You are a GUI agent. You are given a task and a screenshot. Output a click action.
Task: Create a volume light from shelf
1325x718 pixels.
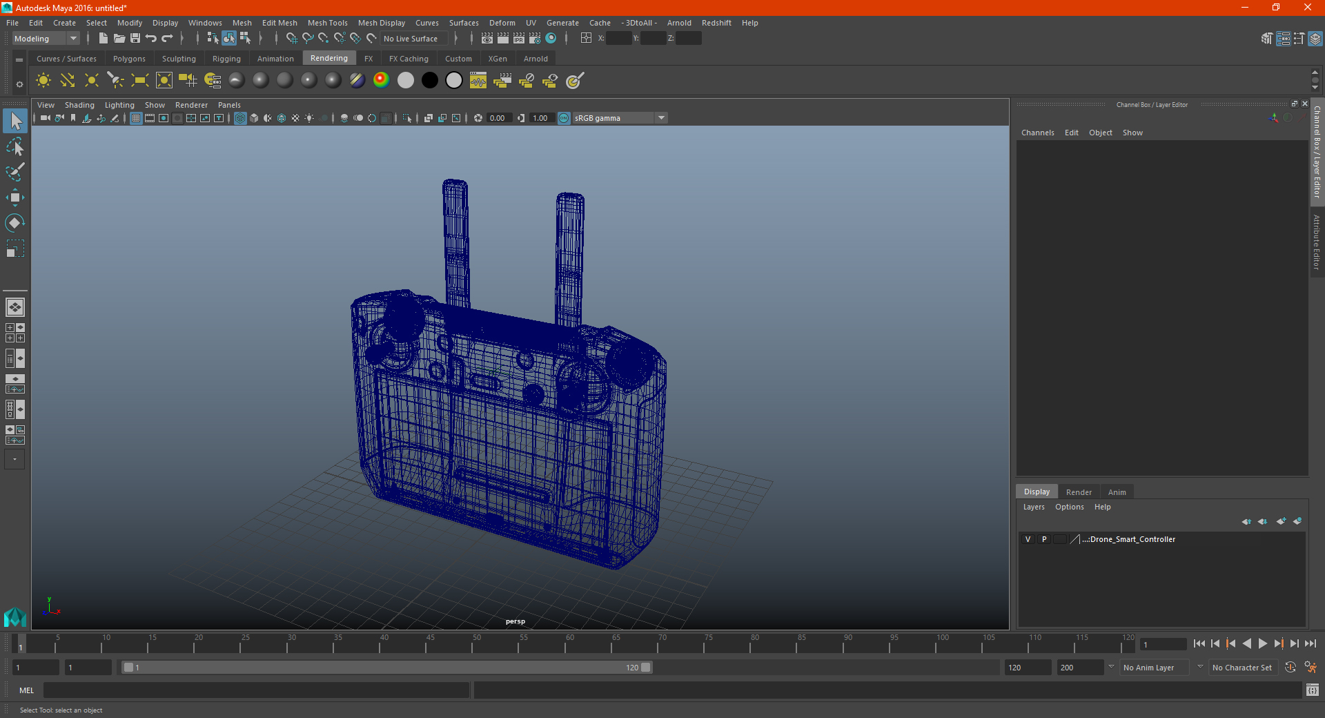164,81
